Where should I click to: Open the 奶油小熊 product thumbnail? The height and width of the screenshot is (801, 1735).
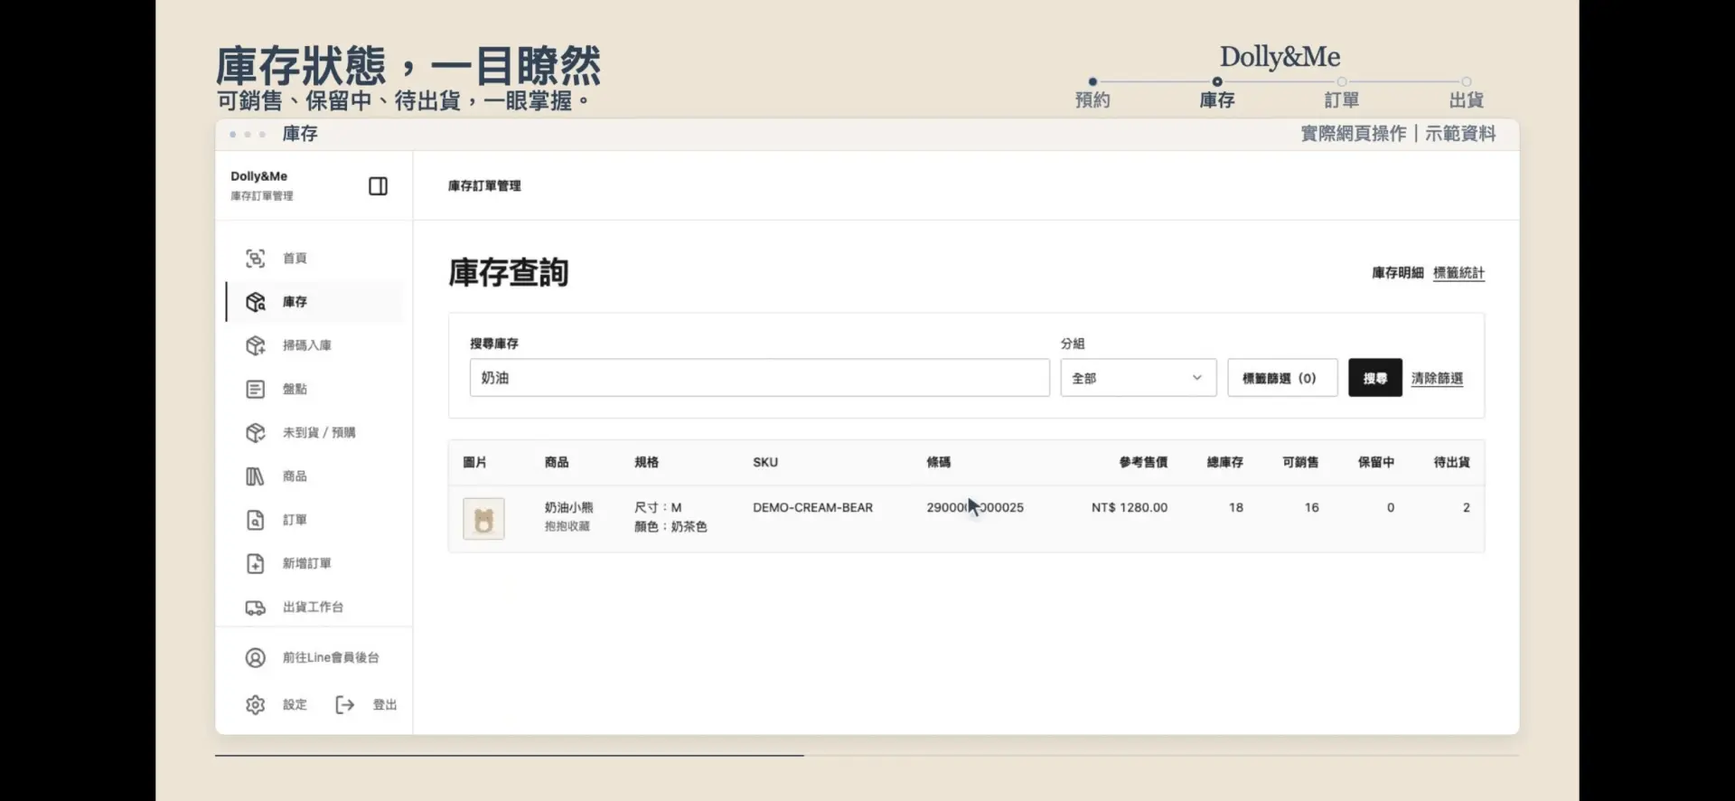483,519
